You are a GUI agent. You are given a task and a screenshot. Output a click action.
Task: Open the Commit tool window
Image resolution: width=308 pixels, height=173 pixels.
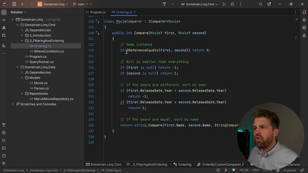tap(4, 20)
